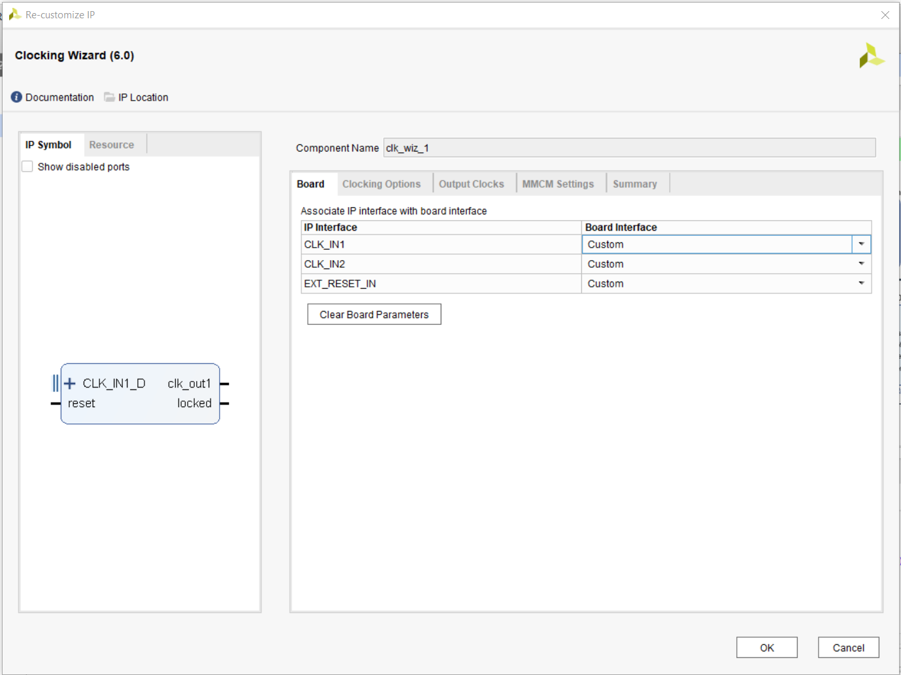
Task: Click the Clear Board Parameters button
Action: (x=374, y=314)
